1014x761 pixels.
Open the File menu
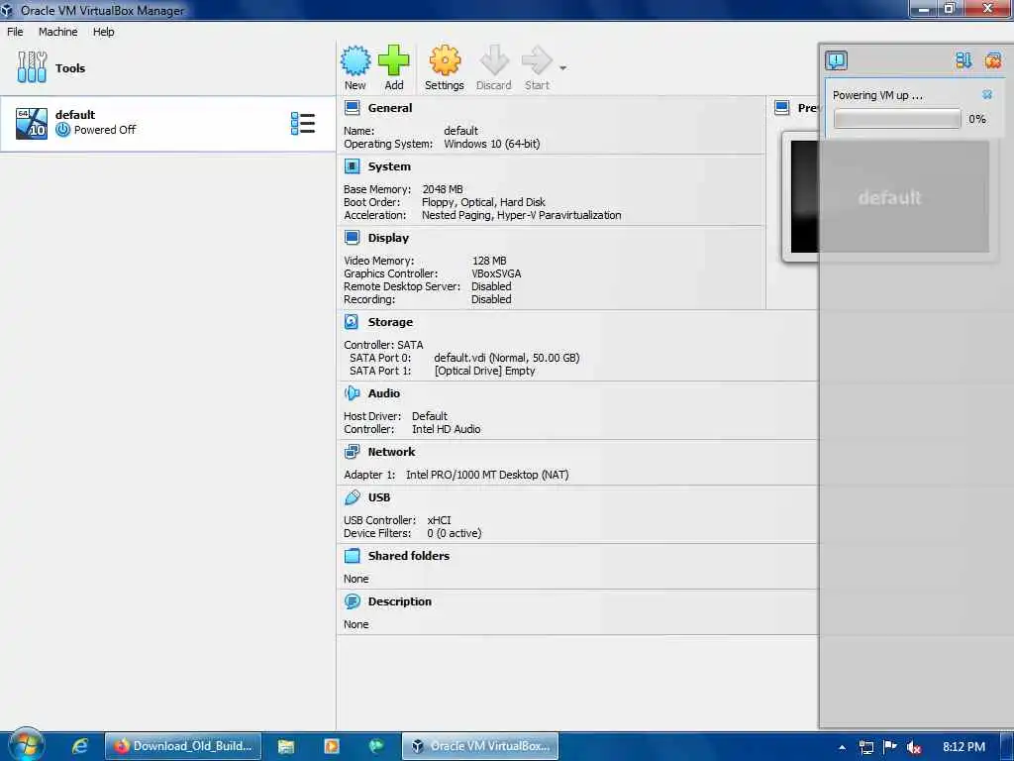pyautogui.click(x=15, y=31)
